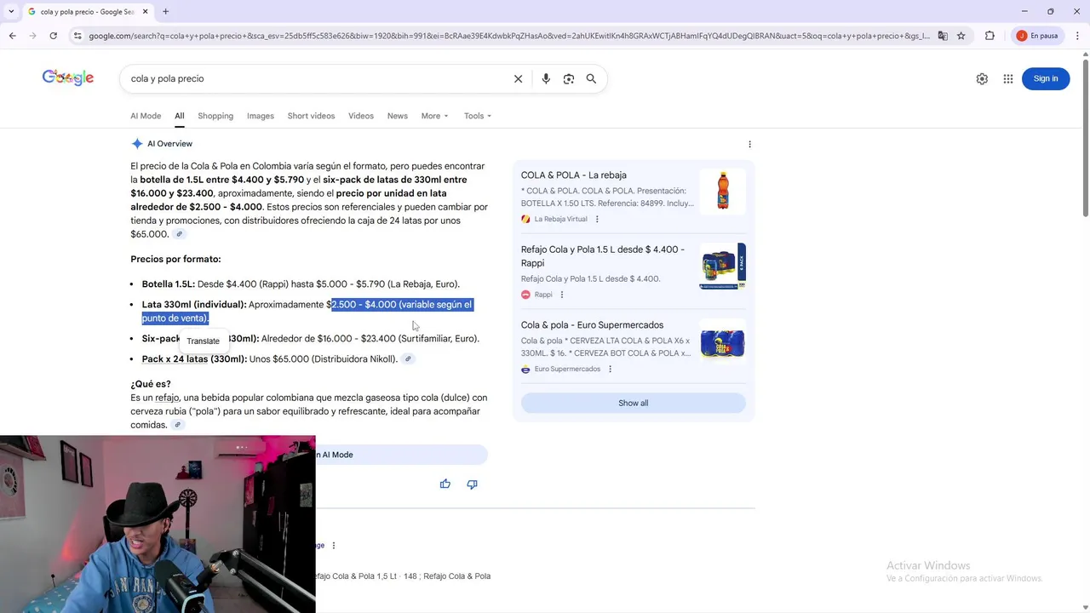Give thumbs down to AI Overview
This screenshot has height=613, width=1090.
point(472,484)
